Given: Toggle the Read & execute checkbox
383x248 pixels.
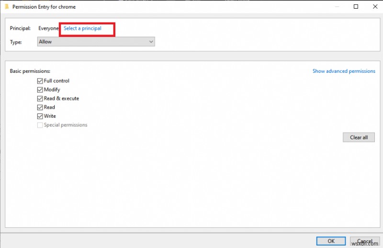Looking at the screenshot, I should (x=40, y=99).
